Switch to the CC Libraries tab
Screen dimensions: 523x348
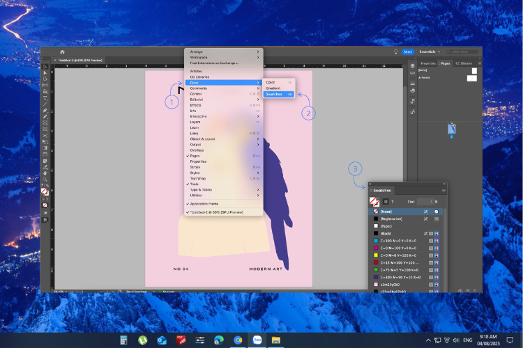coord(464,63)
